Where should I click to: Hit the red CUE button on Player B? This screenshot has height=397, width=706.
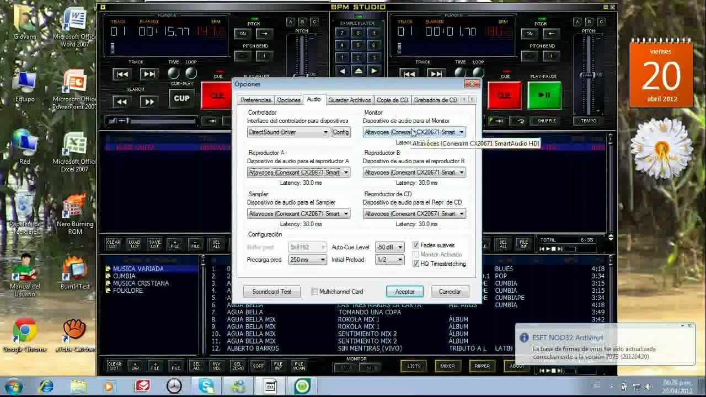505,95
